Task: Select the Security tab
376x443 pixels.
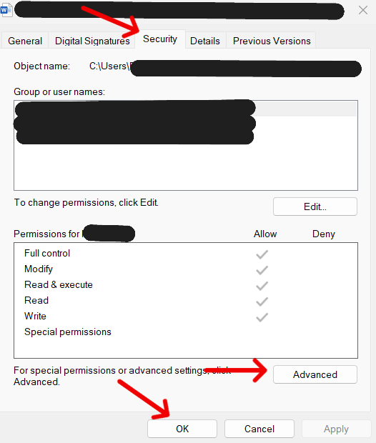Action: coord(160,39)
